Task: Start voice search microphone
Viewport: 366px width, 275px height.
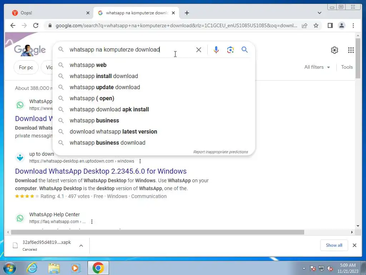Action: pyautogui.click(x=216, y=50)
